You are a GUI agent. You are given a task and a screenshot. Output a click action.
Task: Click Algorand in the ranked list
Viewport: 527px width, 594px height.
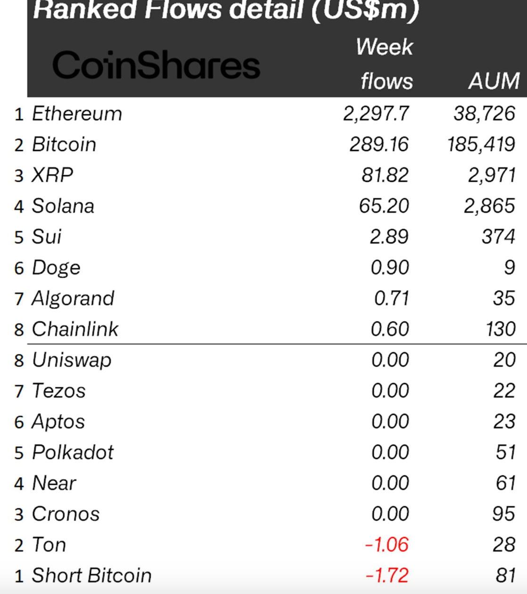coord(73,298)
